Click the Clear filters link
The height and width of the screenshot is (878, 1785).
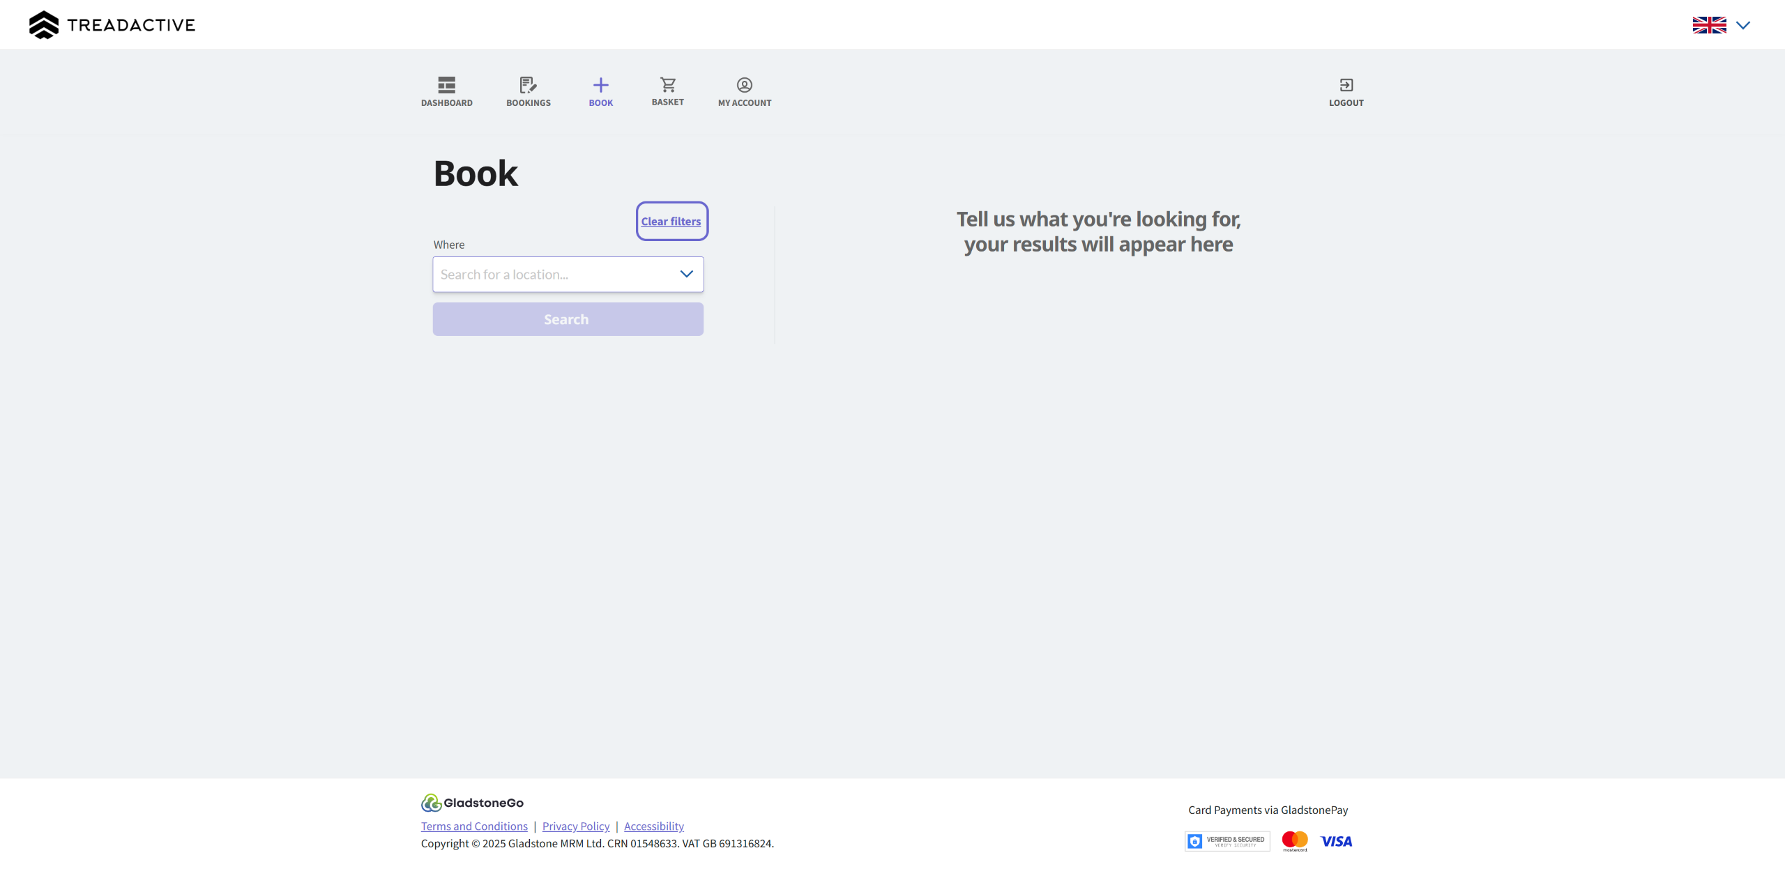[x=671, y=222]
